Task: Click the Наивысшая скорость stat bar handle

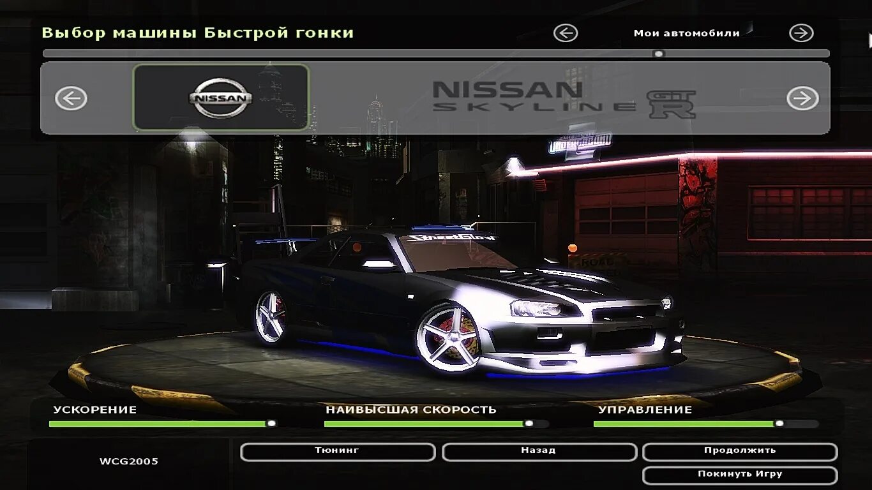Action: pos(529,423)
